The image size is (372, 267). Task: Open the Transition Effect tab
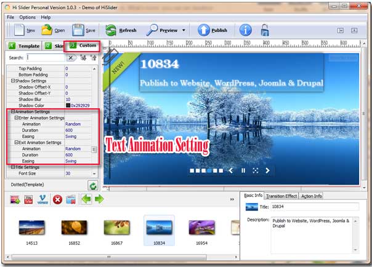point(281,196)
